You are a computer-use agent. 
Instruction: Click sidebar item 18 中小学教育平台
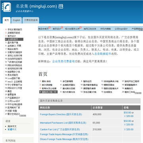click(x=15, y=85)
